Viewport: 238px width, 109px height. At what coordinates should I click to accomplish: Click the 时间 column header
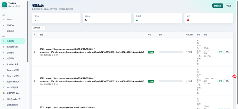click(x=205, y=35)
